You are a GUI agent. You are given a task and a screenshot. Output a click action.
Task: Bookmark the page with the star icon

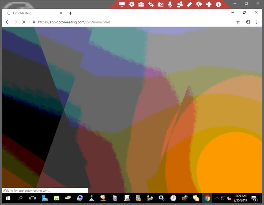(238, 22)
